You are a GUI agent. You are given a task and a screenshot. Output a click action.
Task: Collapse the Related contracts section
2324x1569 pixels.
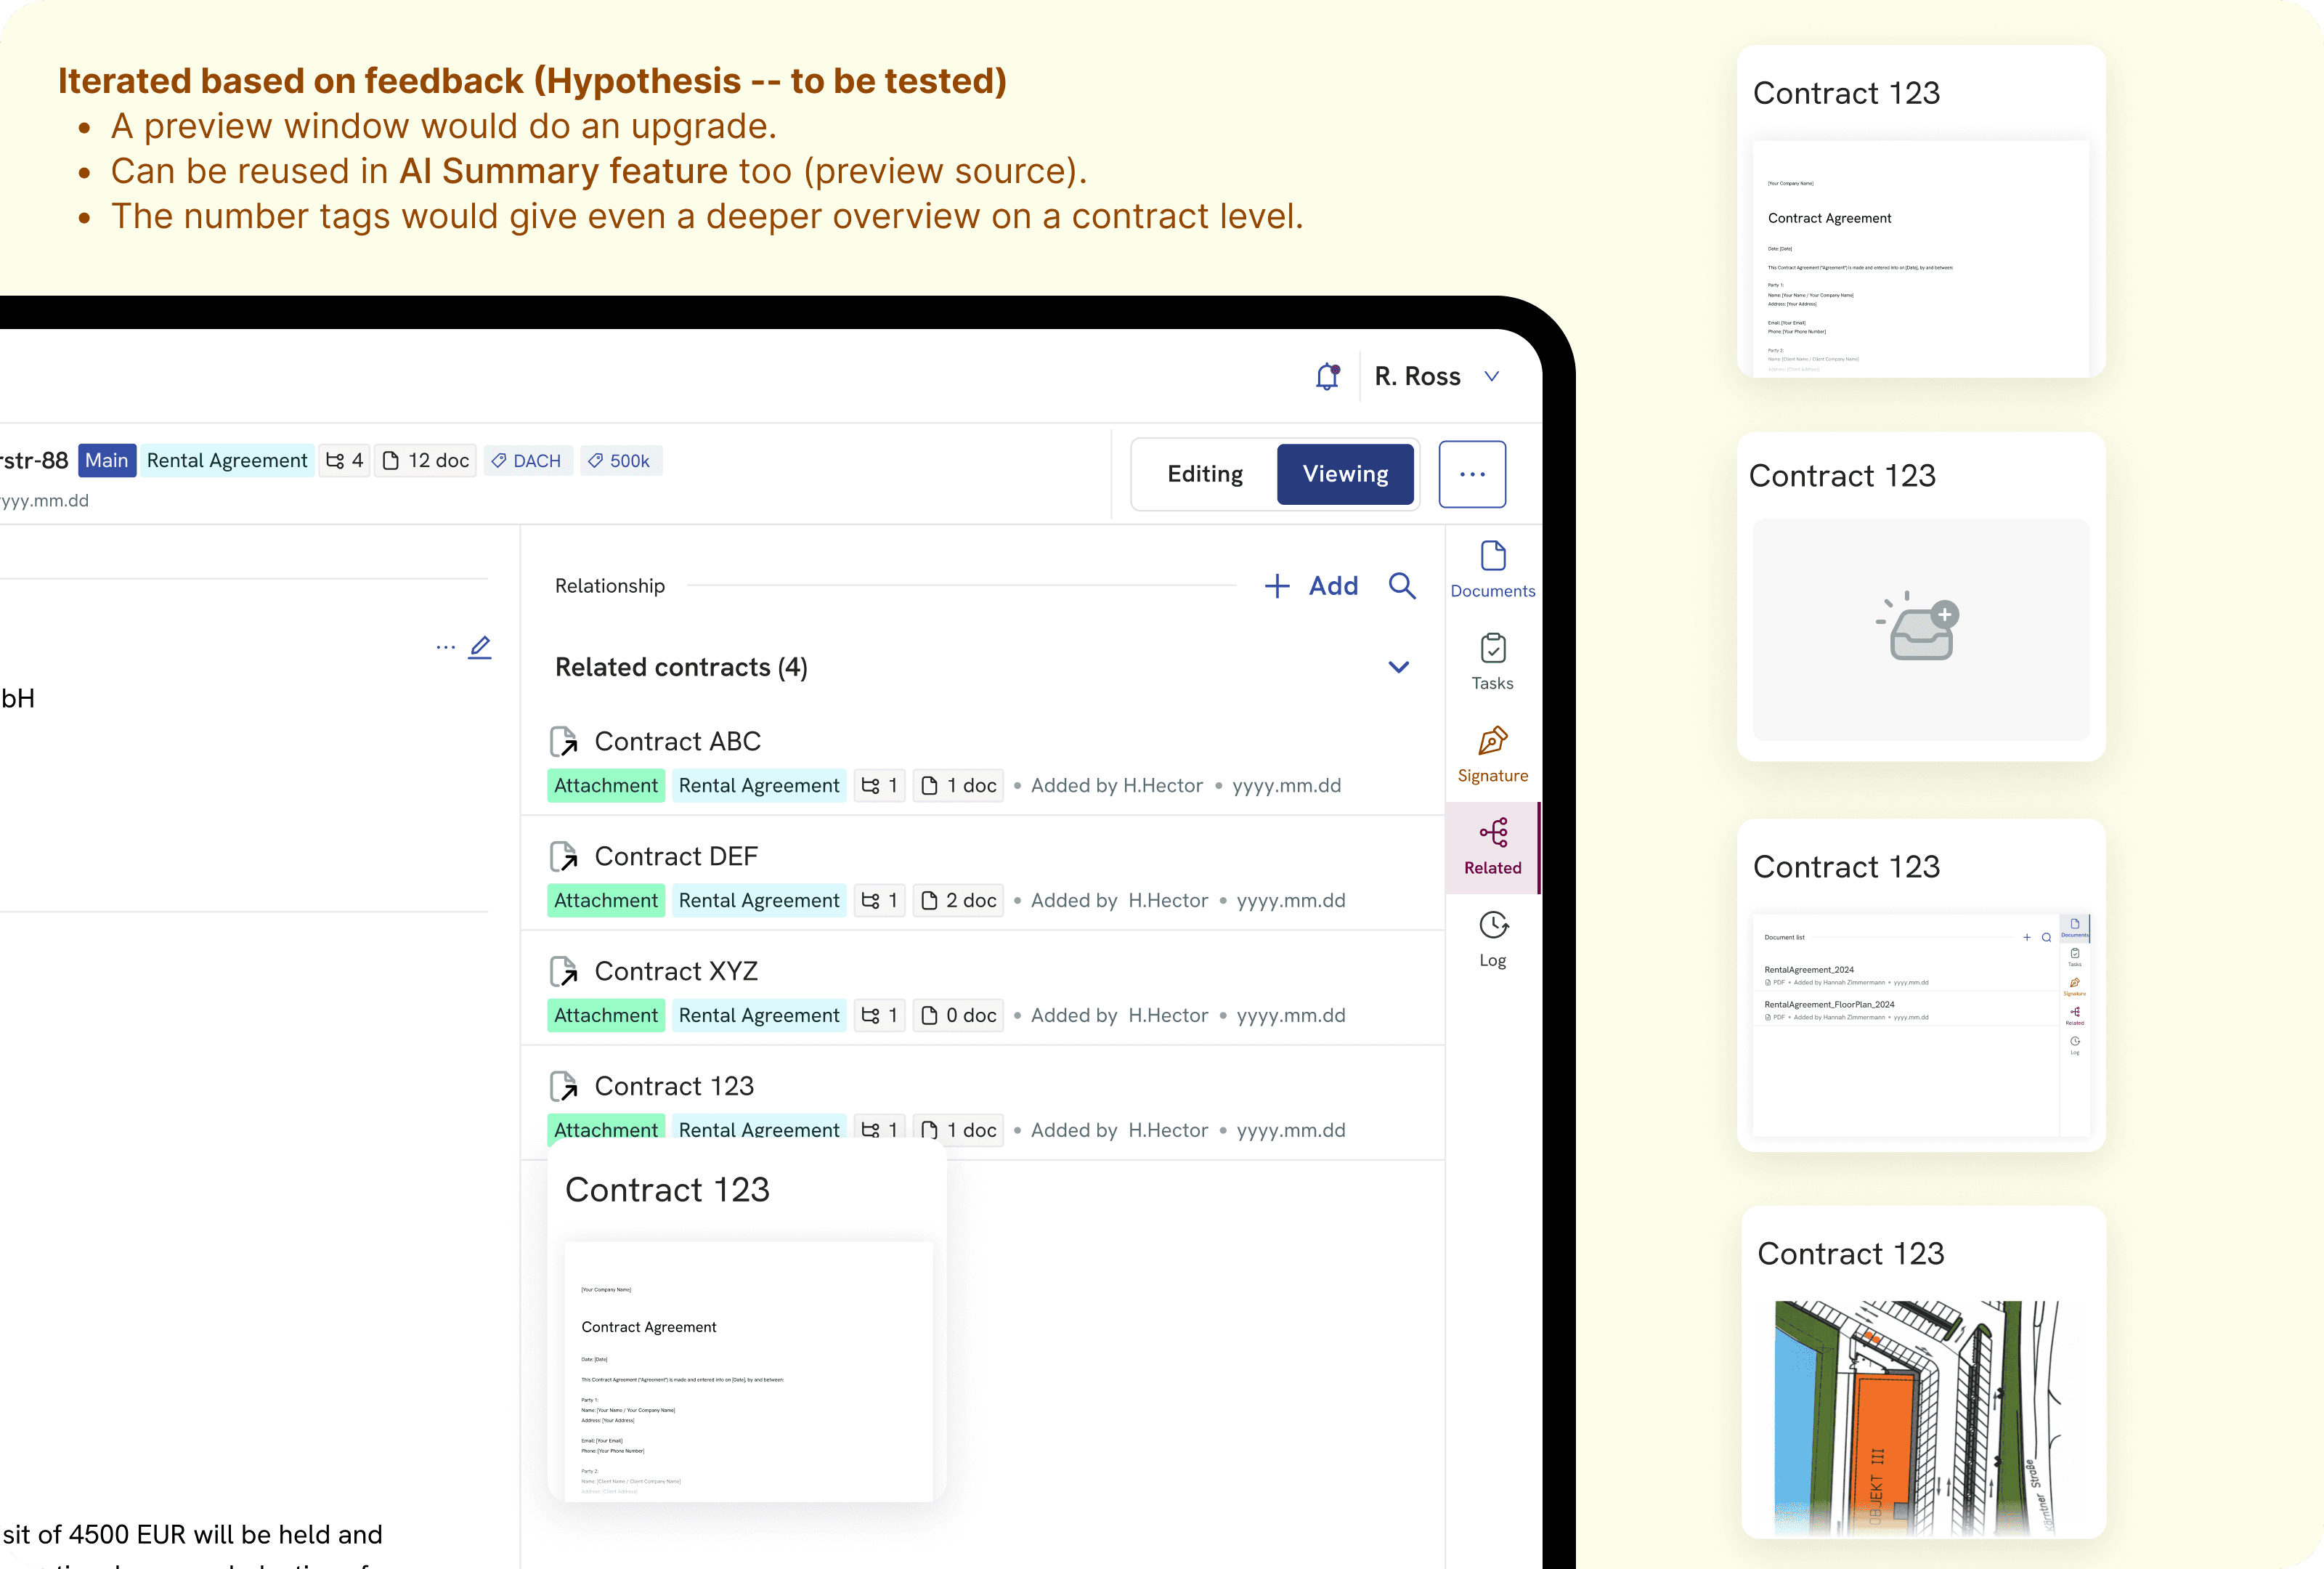click(x=1398, y=667)
